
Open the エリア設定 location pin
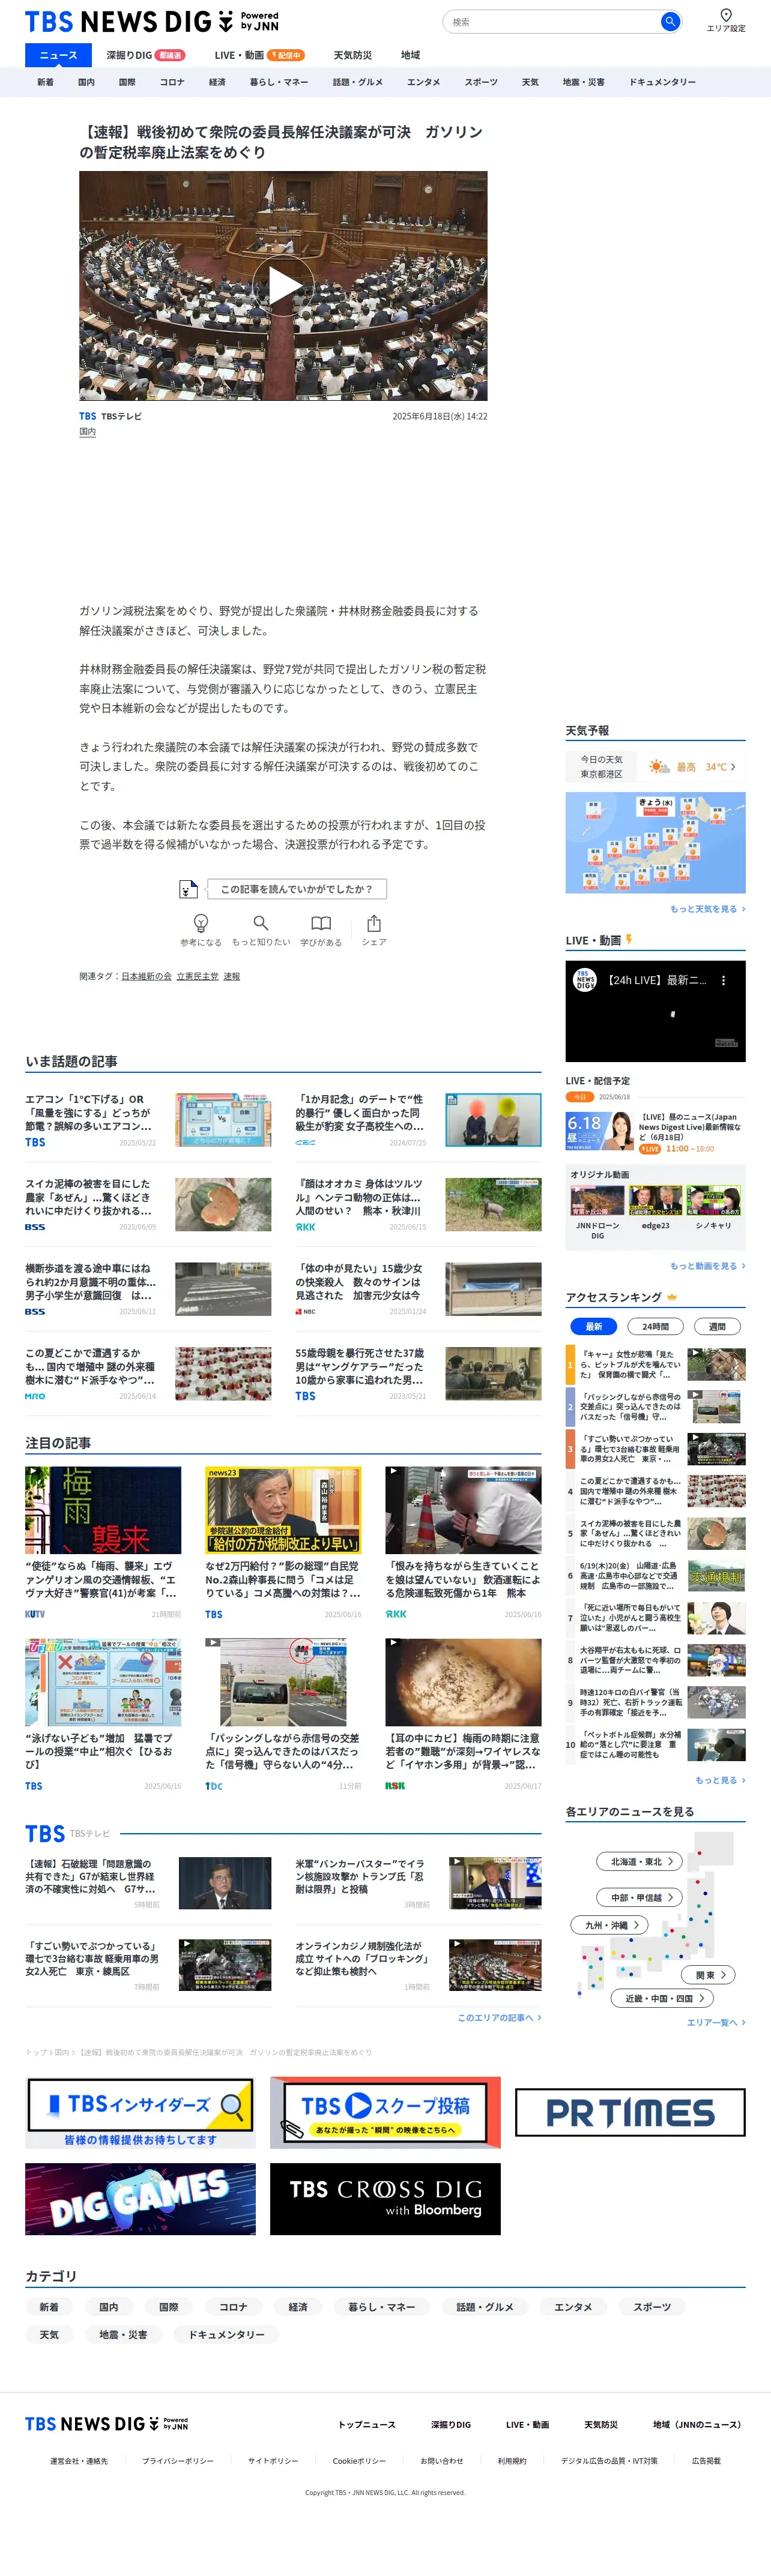click(726, 20)
